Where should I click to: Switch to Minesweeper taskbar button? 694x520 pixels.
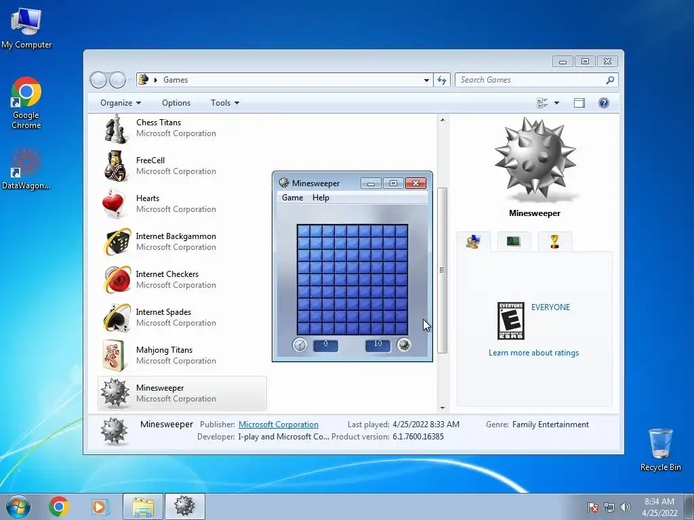185,506
